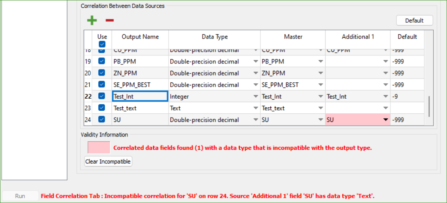
Task: Click the green plus add row icon
Action: pyautogui.click(x=92, y=20)
